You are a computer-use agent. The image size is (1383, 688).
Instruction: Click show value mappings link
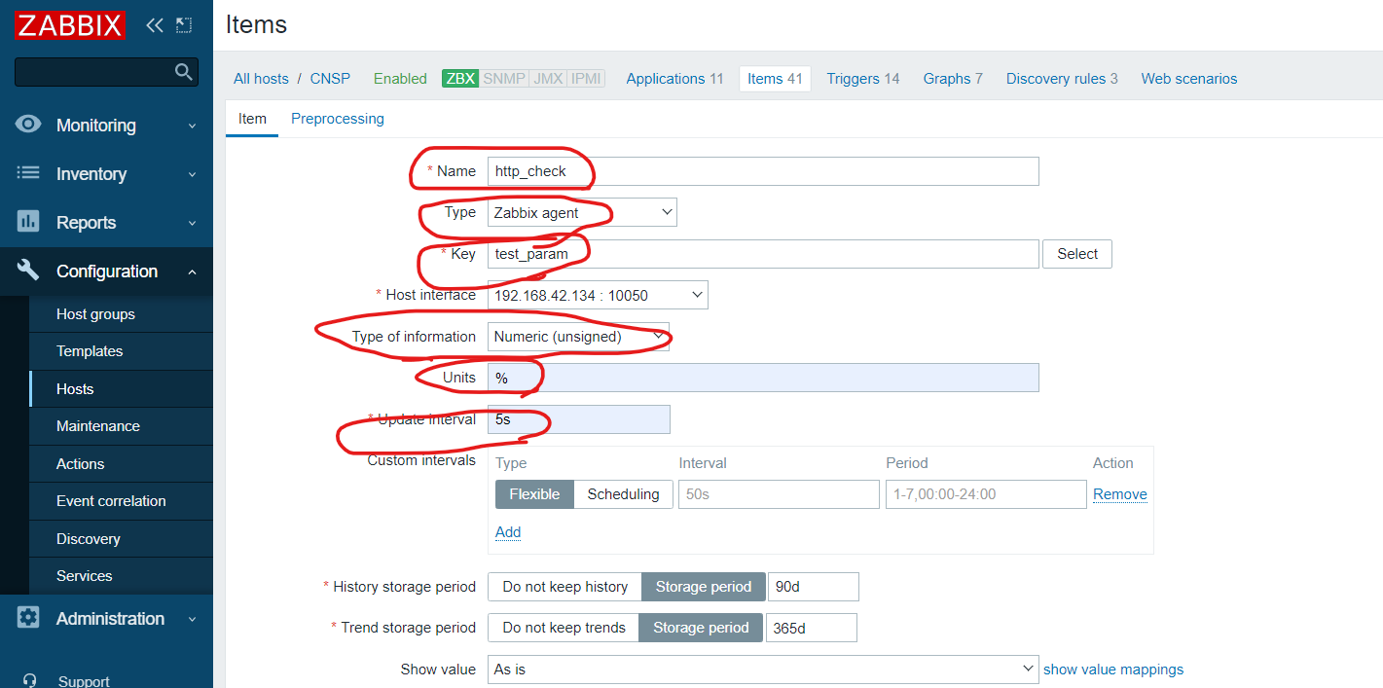(1113, 670)
